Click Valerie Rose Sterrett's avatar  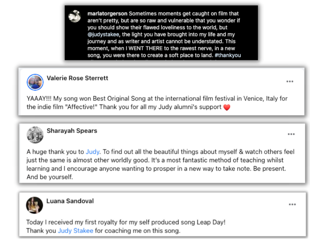tap(35, 81)
